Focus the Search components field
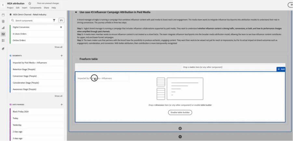The height and width of the screenshot is (141, 293). pyautogui.click(x=33, y=20)
